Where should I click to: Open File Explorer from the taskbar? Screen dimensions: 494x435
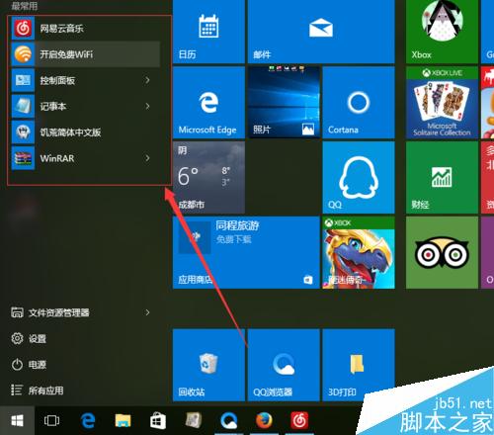[x=123, y=420]
